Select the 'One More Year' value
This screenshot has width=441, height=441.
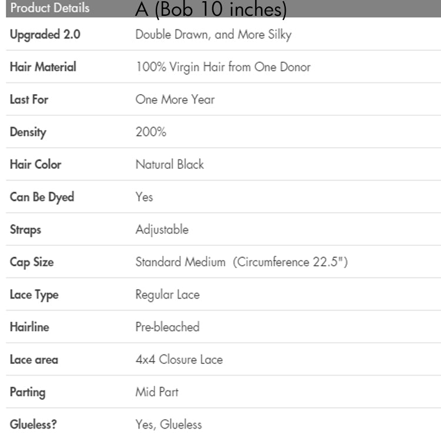(x=175, y=99)
